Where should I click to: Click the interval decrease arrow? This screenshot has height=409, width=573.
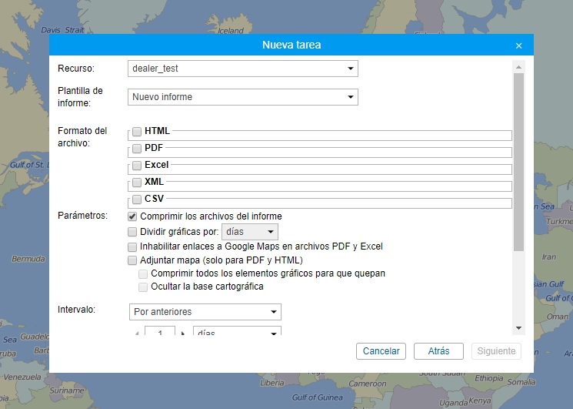coord(137,334)
